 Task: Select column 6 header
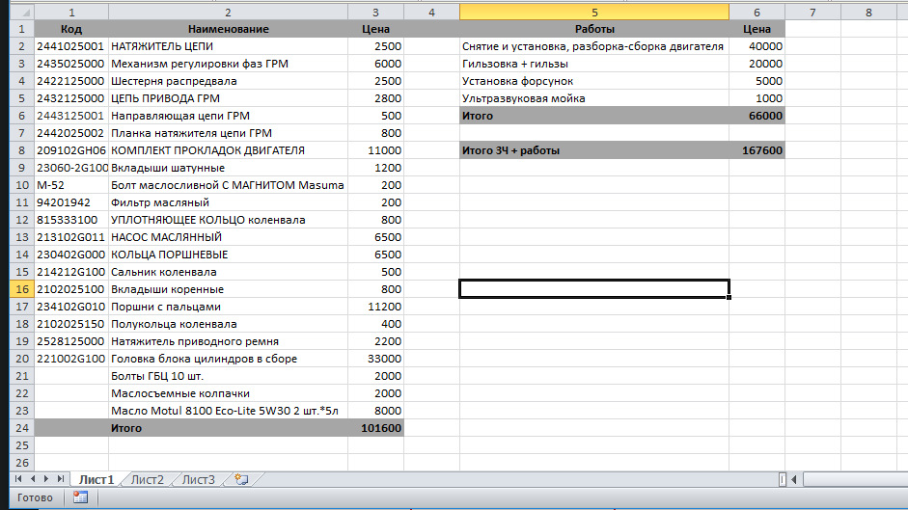point(757,13)
